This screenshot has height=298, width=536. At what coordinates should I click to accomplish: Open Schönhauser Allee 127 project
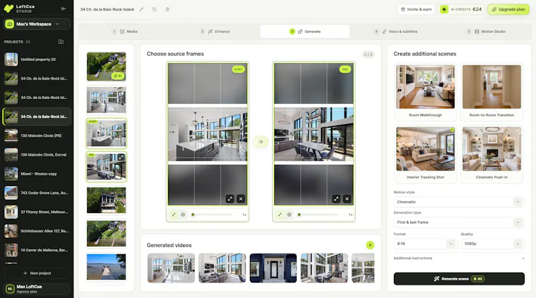pyautogui.click(x=37, y=231)
